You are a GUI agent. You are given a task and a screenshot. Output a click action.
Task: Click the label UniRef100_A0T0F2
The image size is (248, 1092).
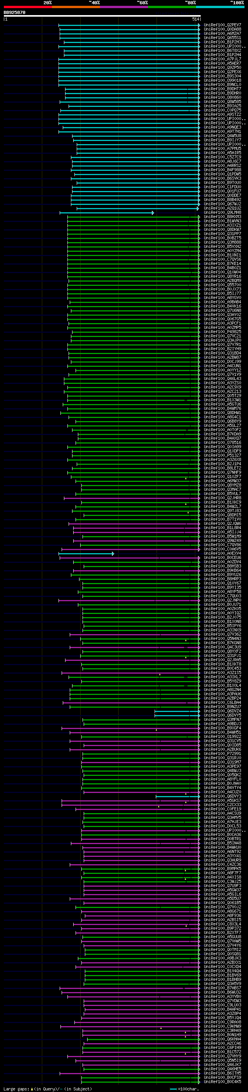coord(222,430)
